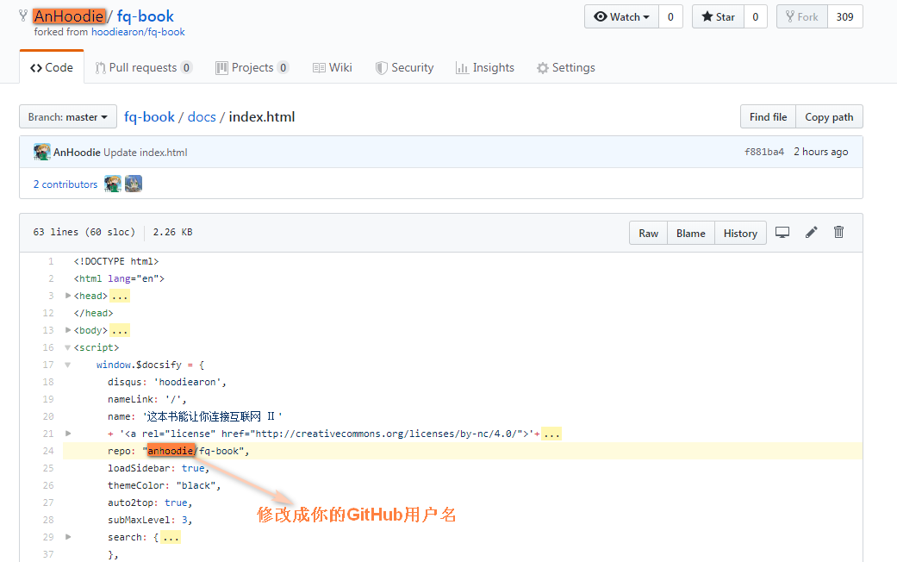Collapse window.$docsify block on line 17
Viewport: 897px width, 562px height.
(67, 365)
